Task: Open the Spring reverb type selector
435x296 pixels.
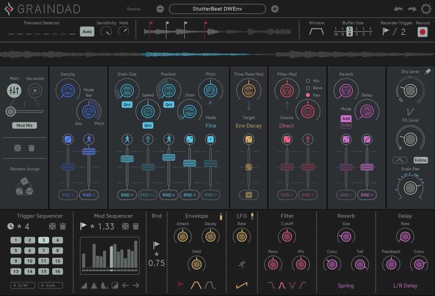Action: (x=345, y=285)
